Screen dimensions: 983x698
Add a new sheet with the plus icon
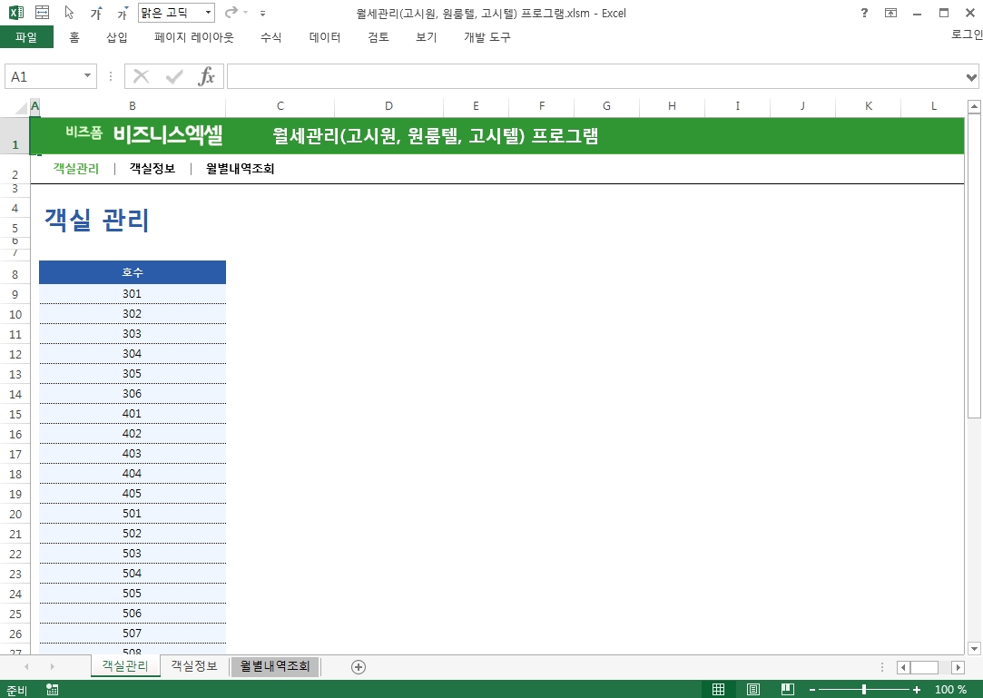pos(359,666)
